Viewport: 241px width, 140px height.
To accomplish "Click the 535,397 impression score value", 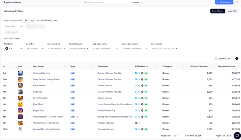I will point(236,73).
